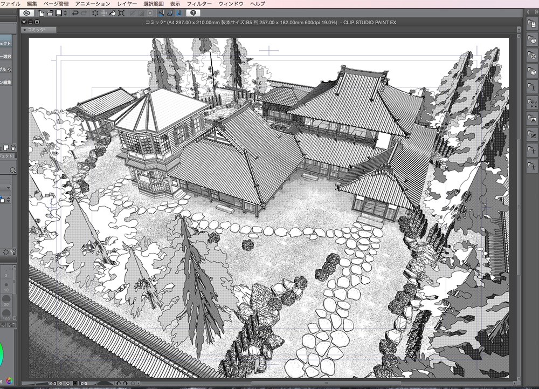
Task: Open a file using the Open folder icon
Action: pyautogui.click(x=51, y=13)
